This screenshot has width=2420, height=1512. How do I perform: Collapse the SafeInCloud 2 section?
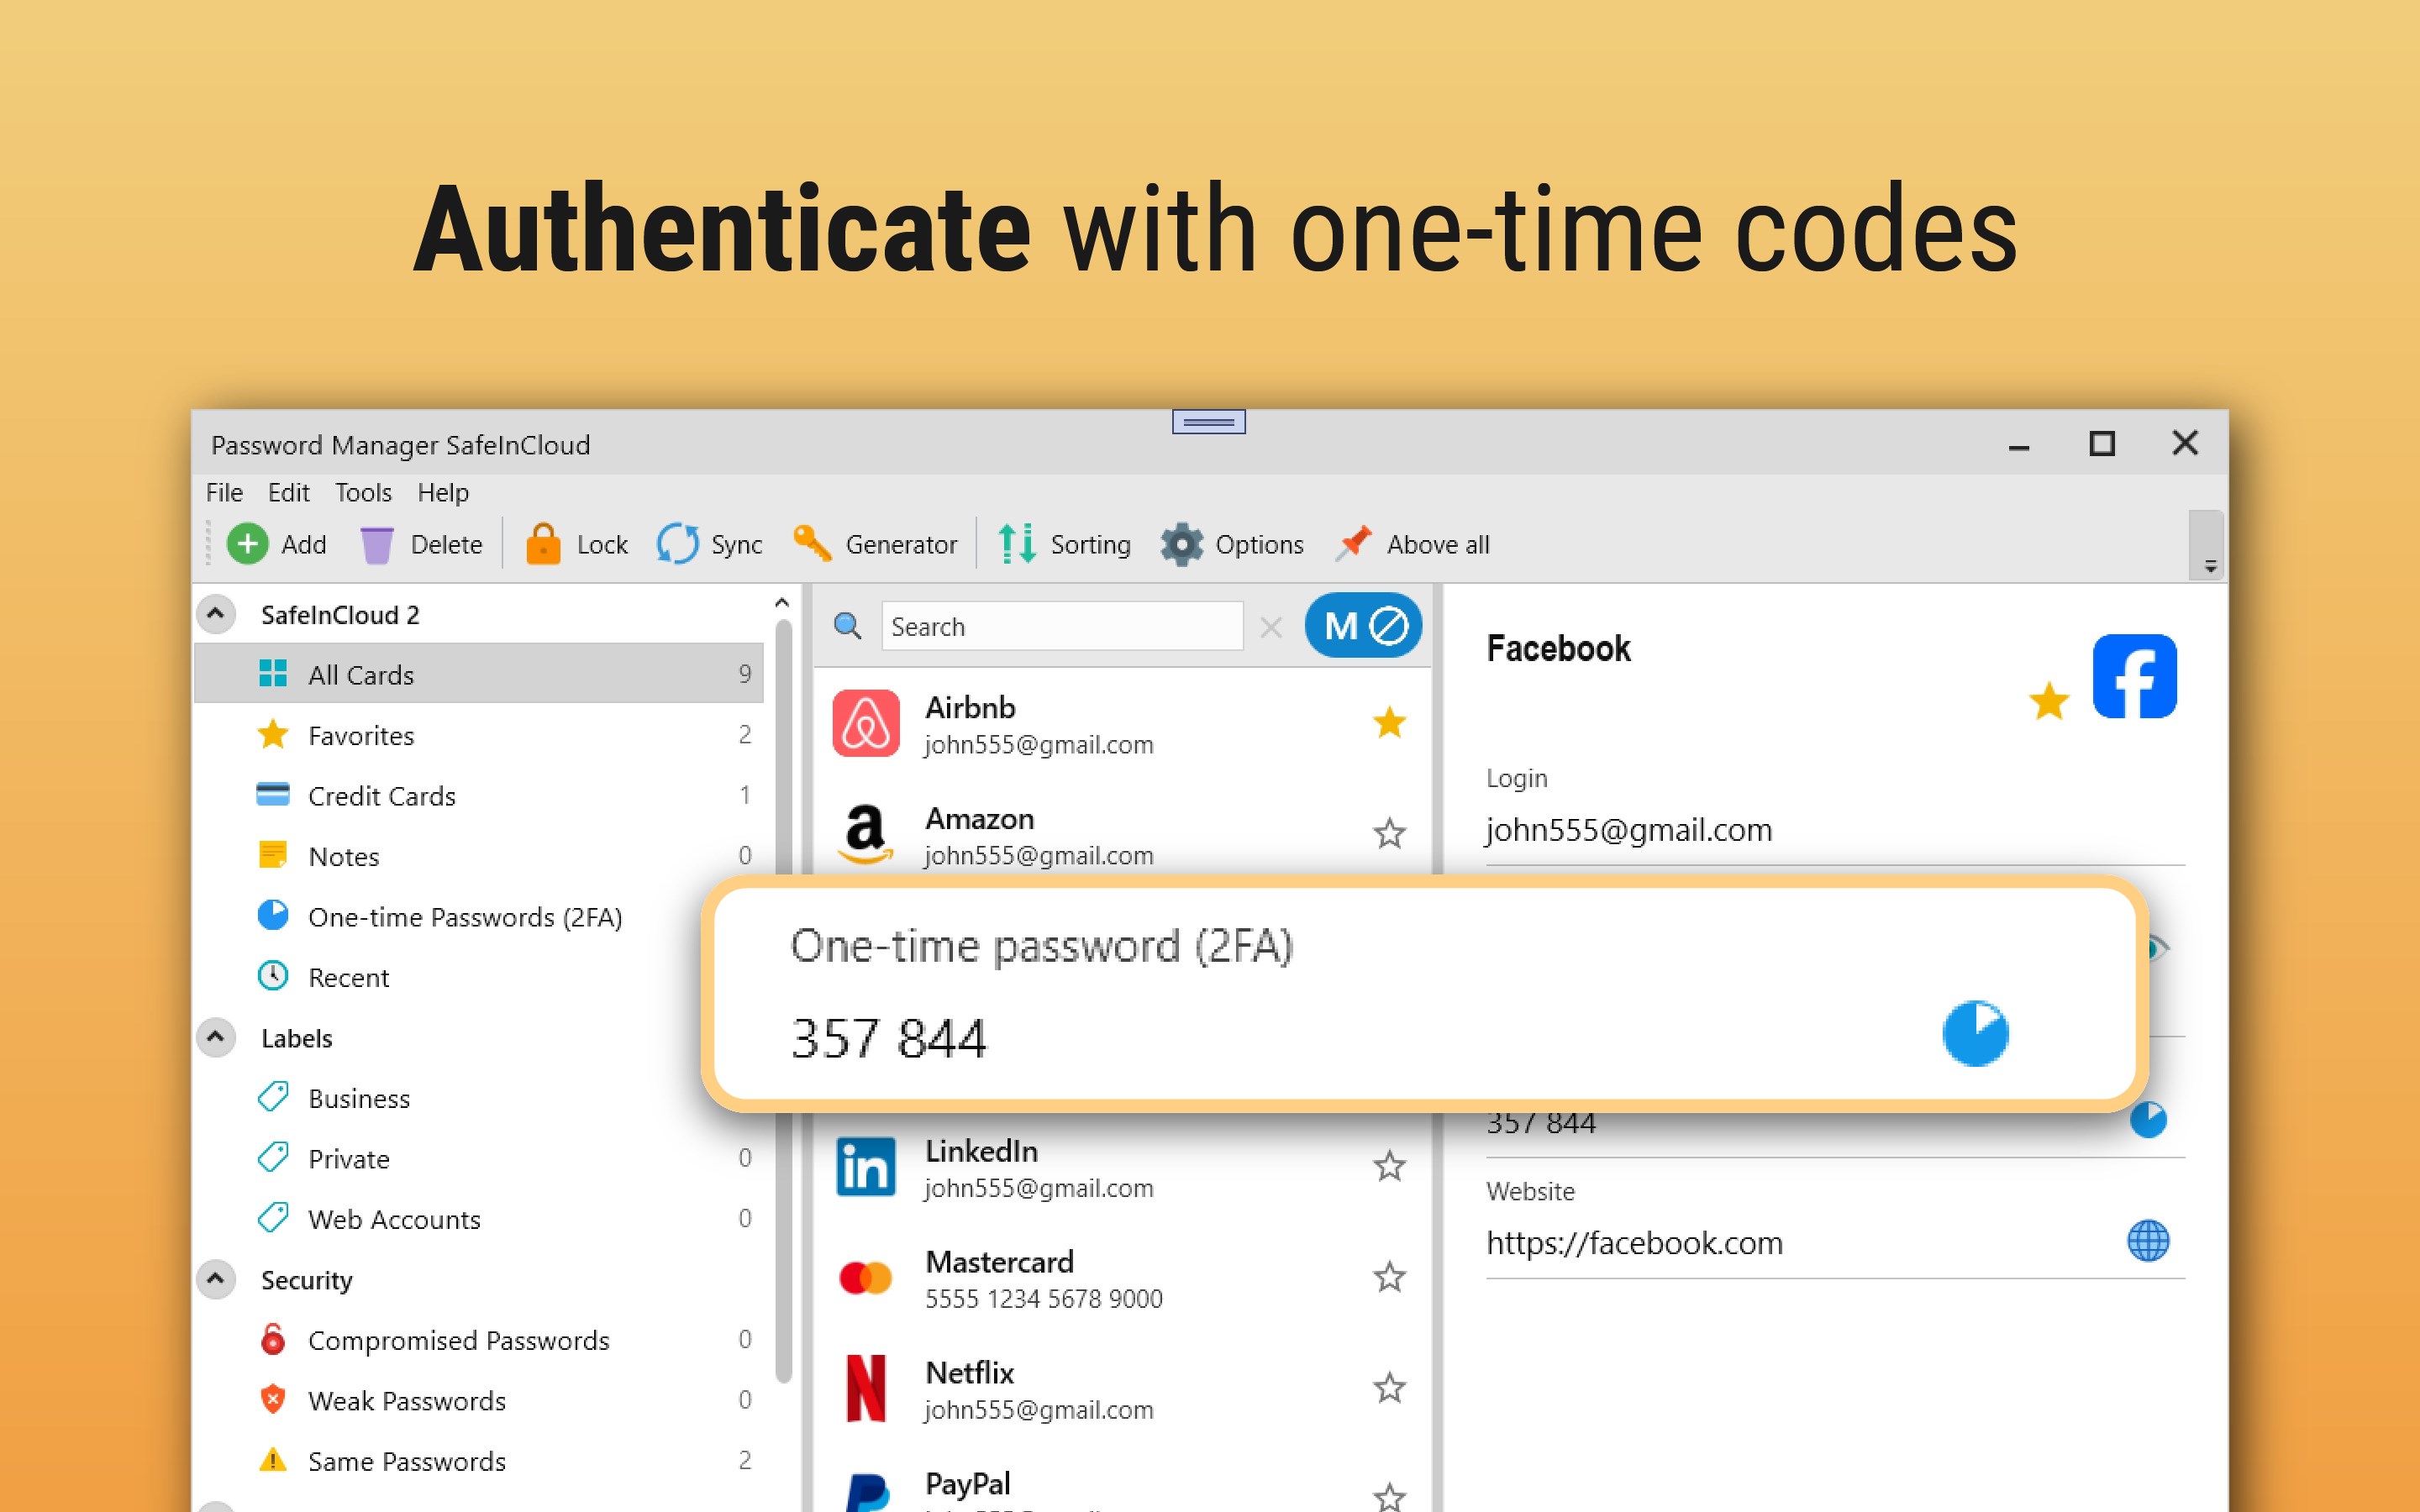tap(215, 613)
